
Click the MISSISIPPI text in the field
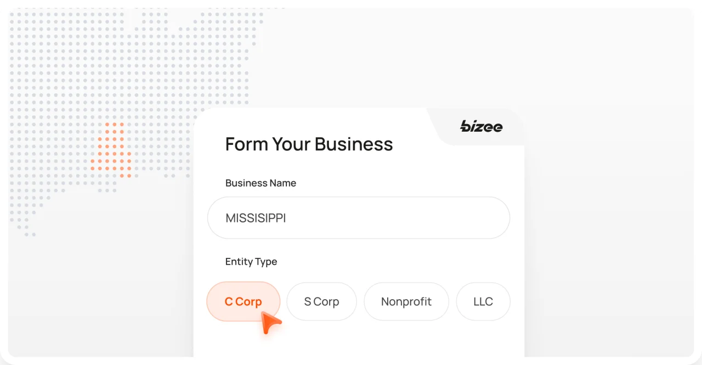point(256,218)
